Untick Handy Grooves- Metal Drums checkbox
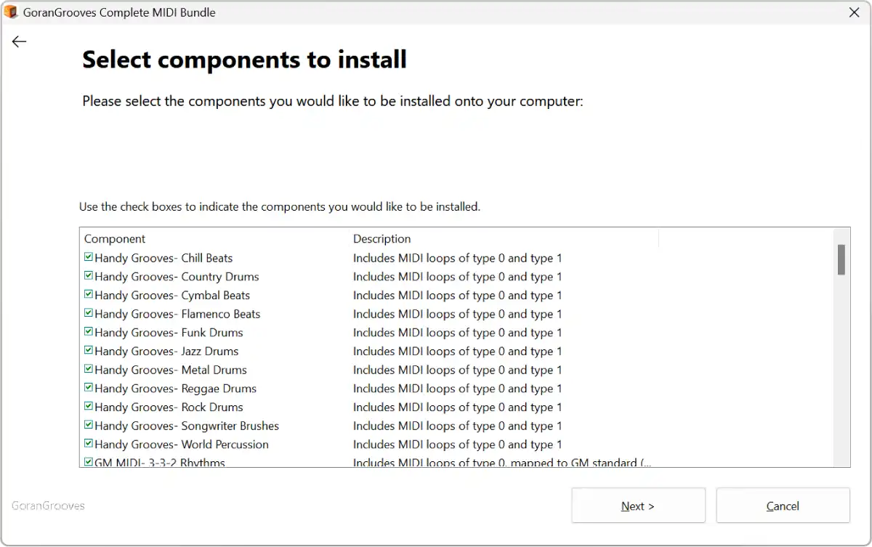Image resolution: width=872 pixels, height=547 pixels. click(89, 369)
